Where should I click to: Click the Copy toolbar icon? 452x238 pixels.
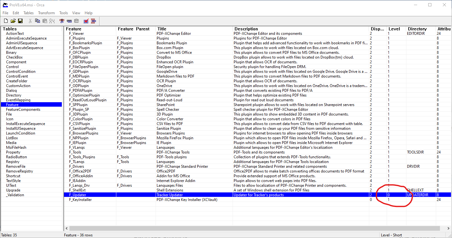click(x=37, y=21)
